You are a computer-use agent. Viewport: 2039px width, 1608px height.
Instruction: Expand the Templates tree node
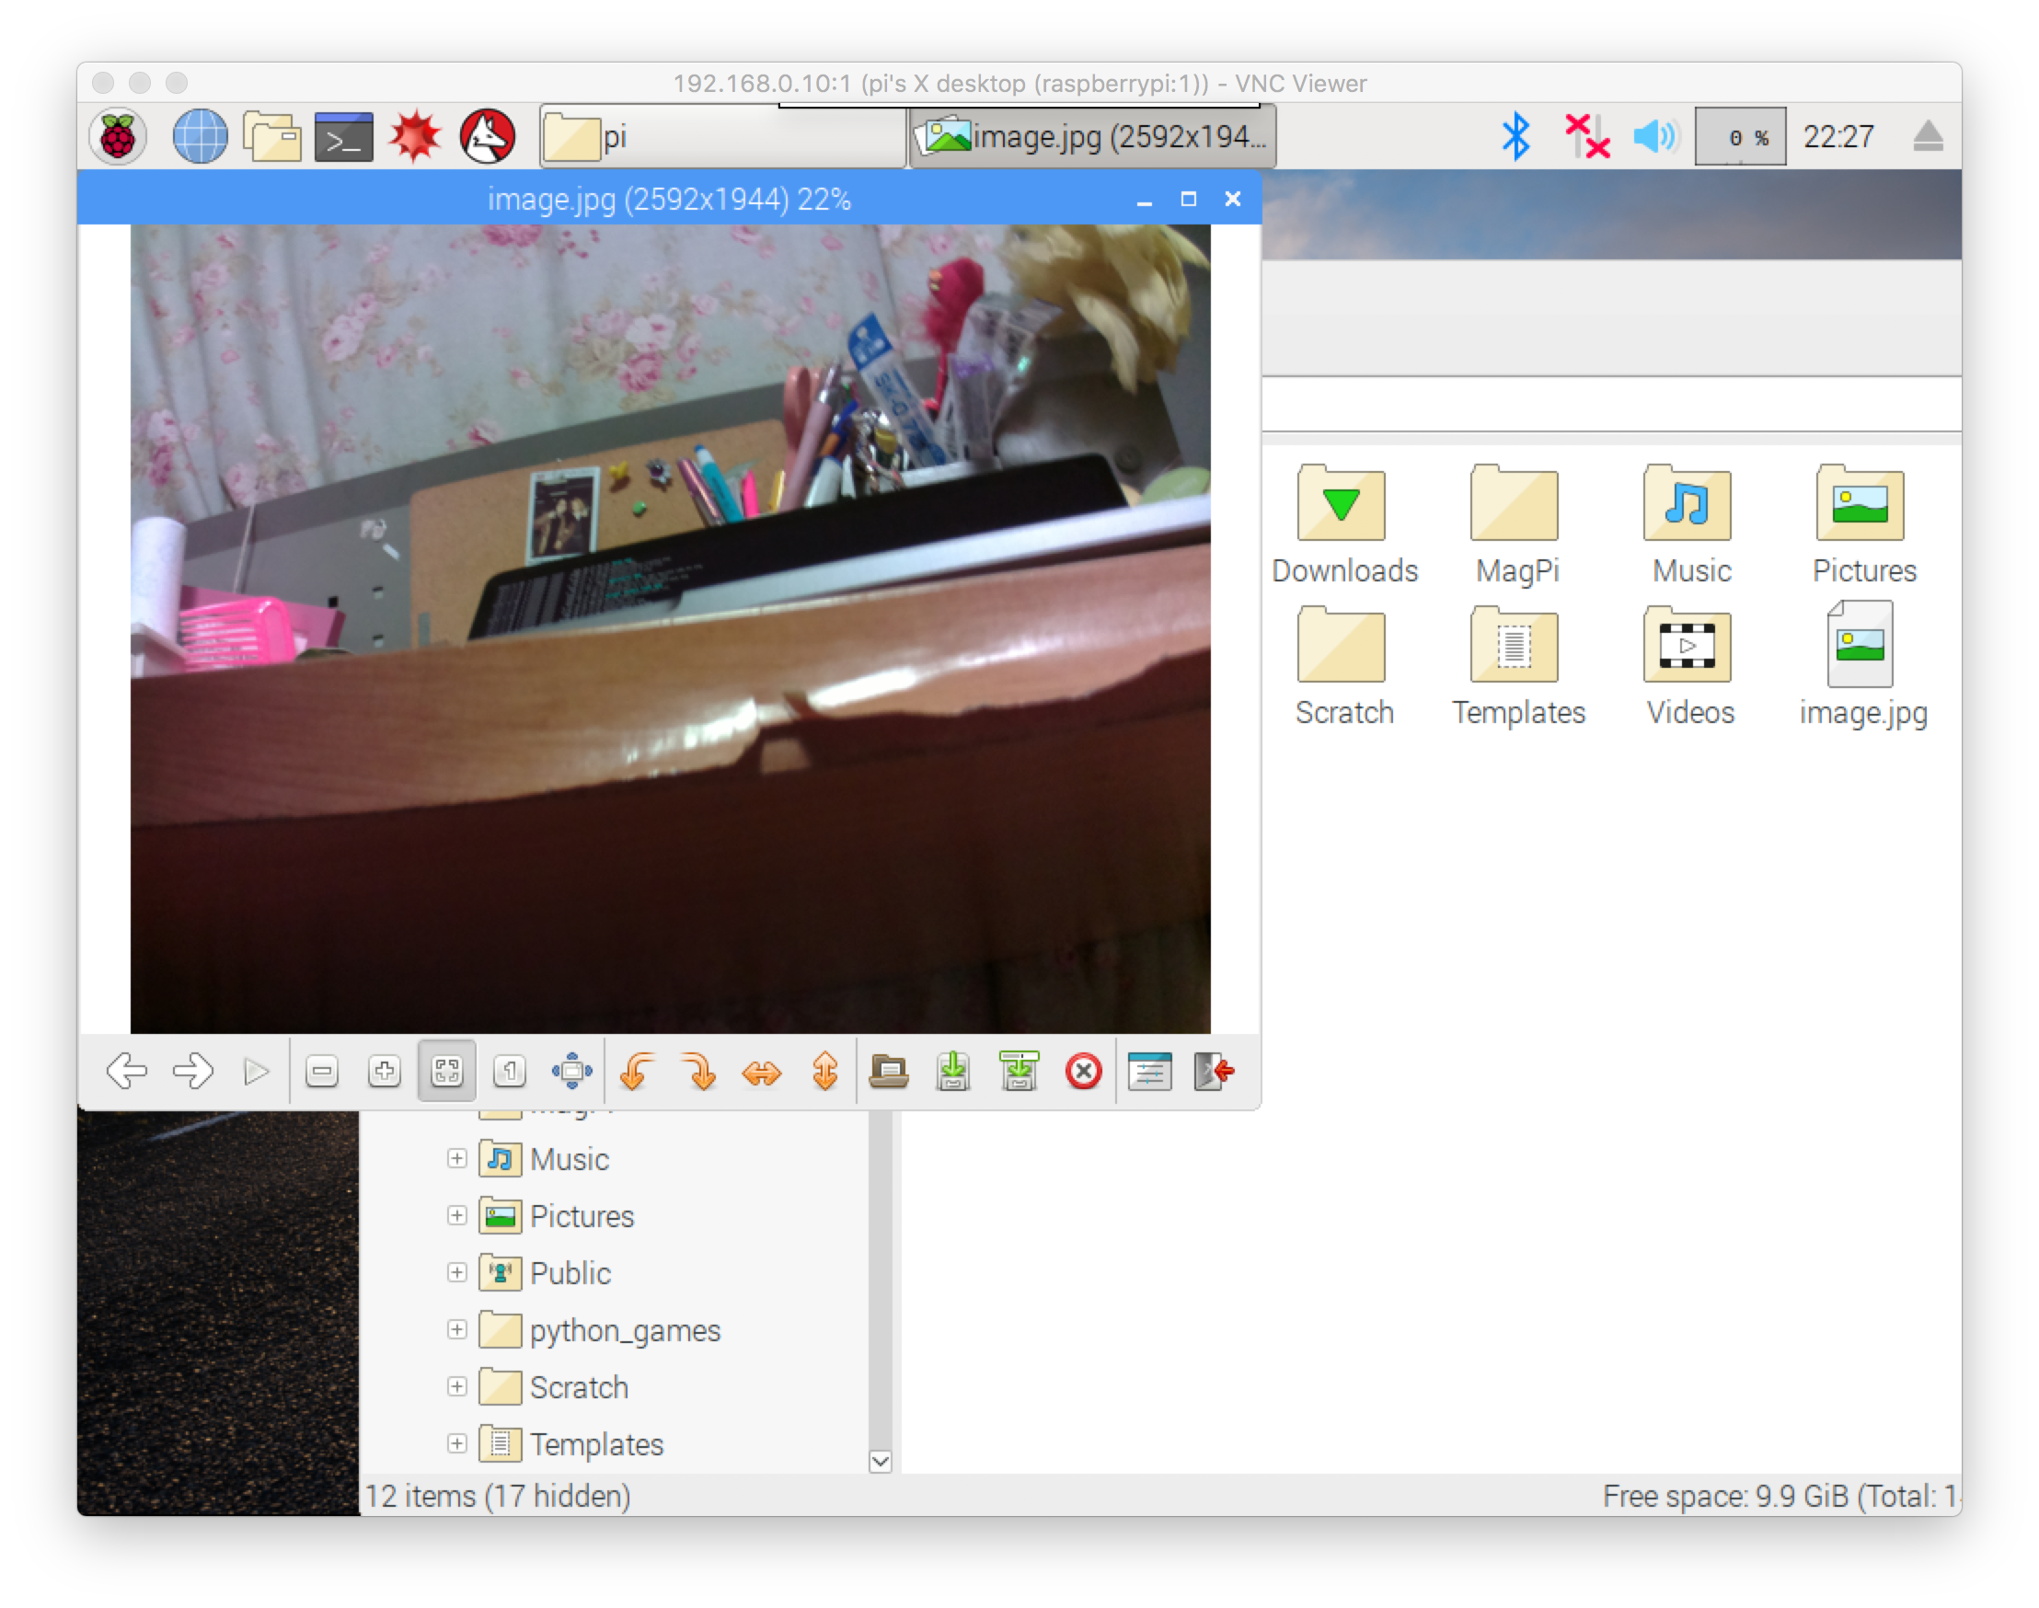456,1443
